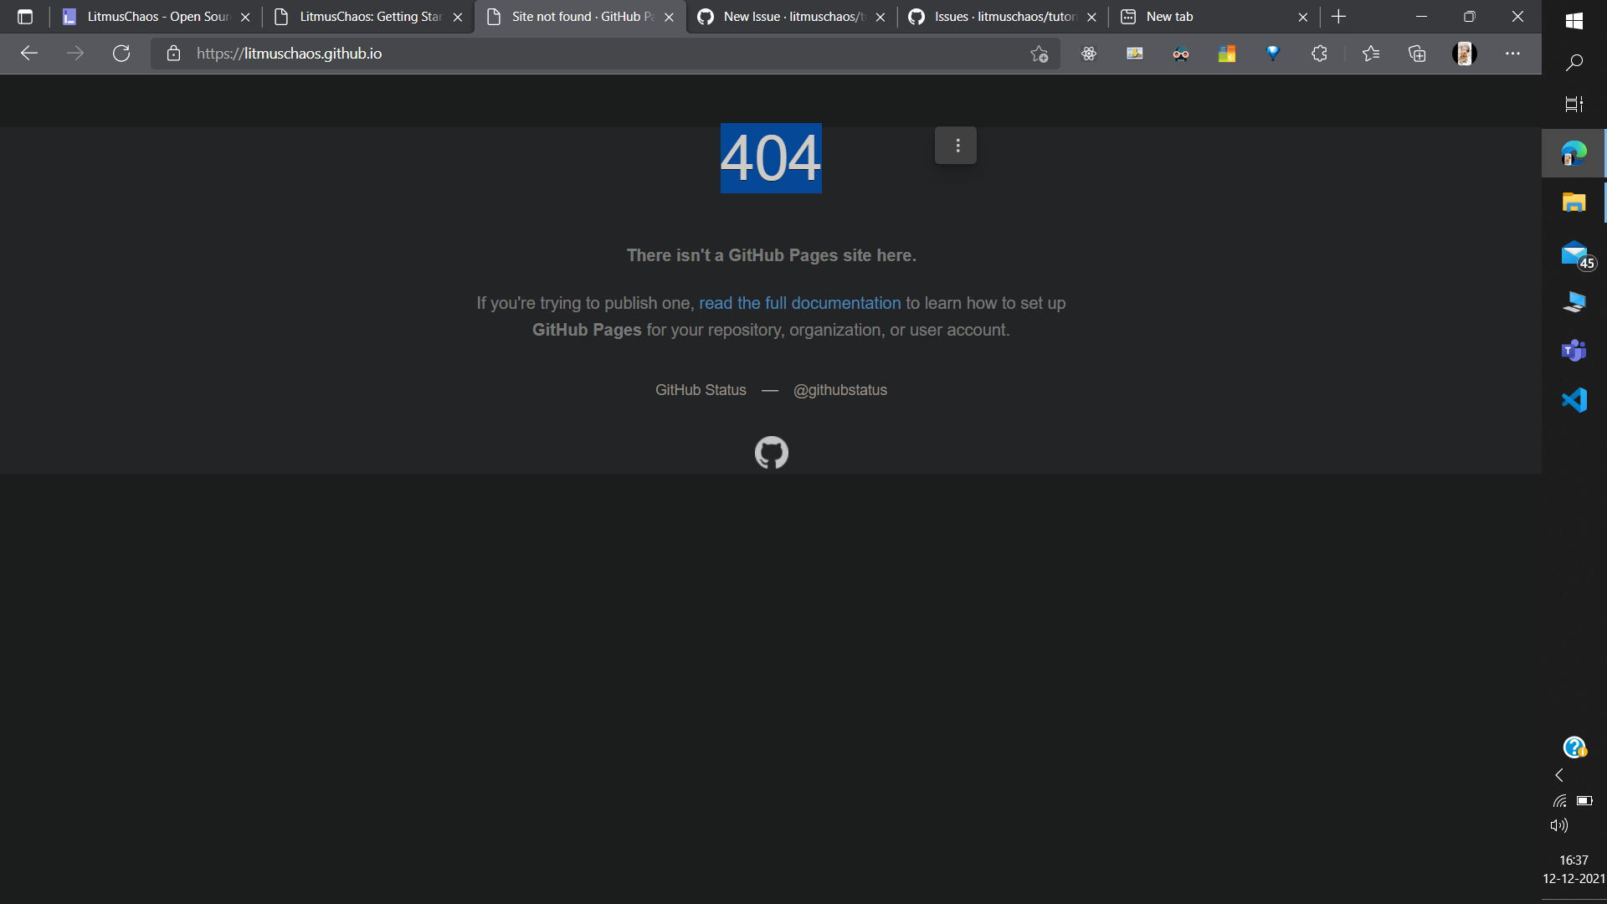Open the Settings and more menu
The image size is (1607, 904).
coord(1512,54)
